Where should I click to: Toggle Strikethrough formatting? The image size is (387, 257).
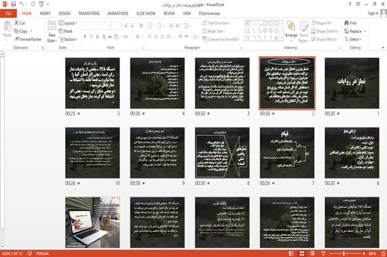click(110, 37)
